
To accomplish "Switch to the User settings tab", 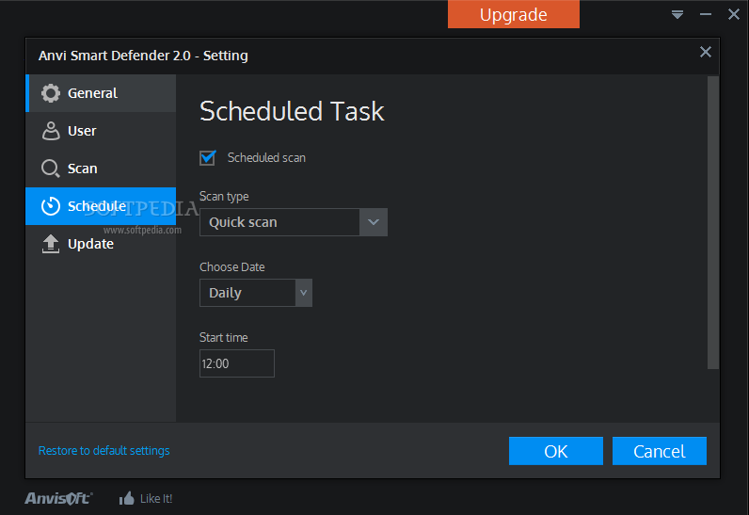I will (x=101, y=131).
